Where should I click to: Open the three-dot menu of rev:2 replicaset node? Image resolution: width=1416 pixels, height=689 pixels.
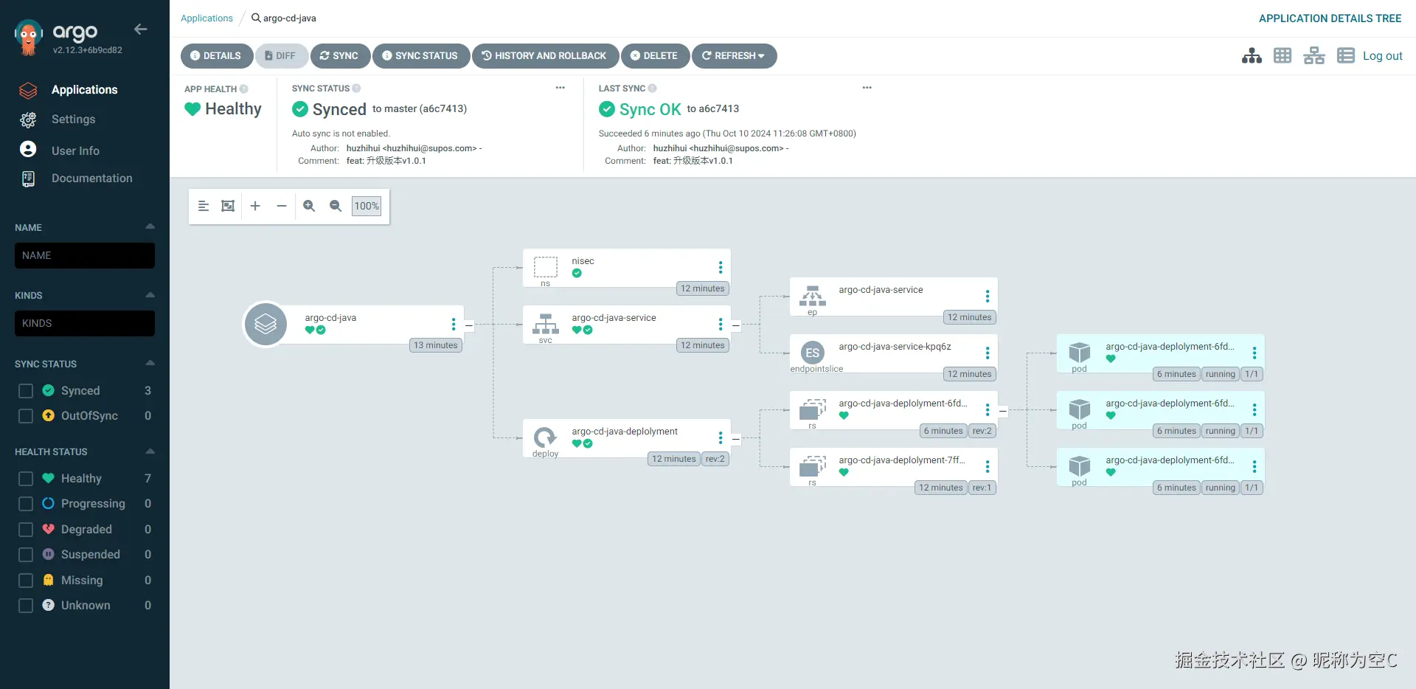988,410
